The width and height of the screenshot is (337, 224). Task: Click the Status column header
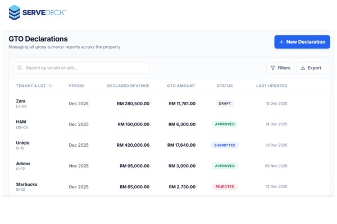(225, 86)
